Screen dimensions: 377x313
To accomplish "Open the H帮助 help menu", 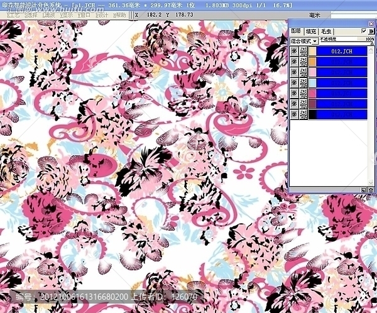I will coord(119,15).
